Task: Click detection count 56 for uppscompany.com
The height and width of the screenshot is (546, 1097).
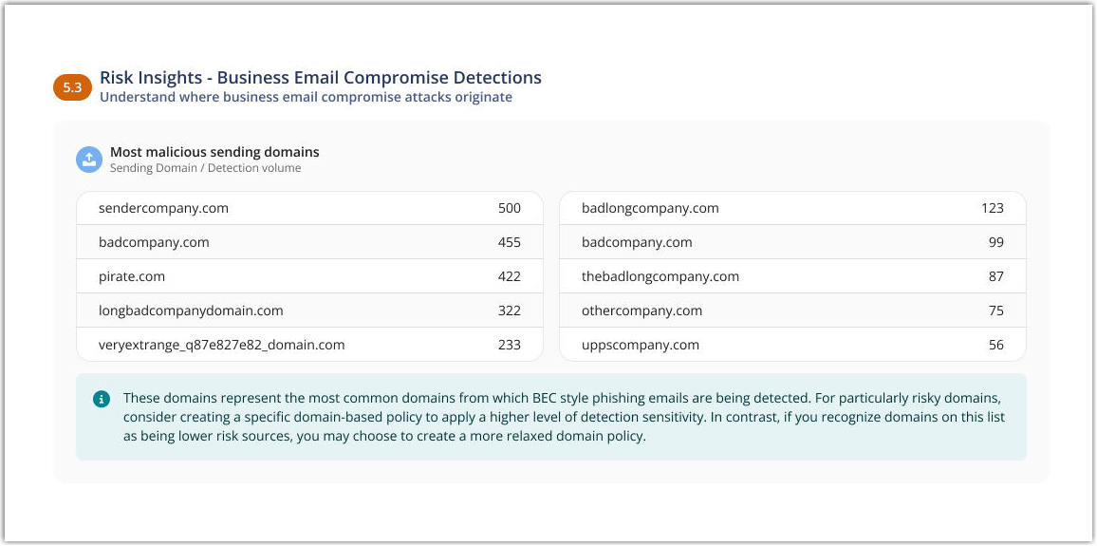Action: (995, 345)
